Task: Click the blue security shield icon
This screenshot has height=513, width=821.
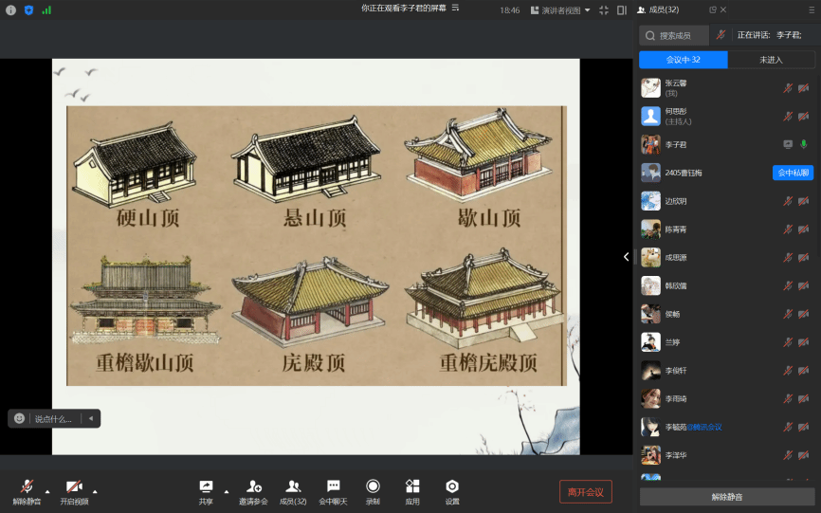Action: click(28, 9)
